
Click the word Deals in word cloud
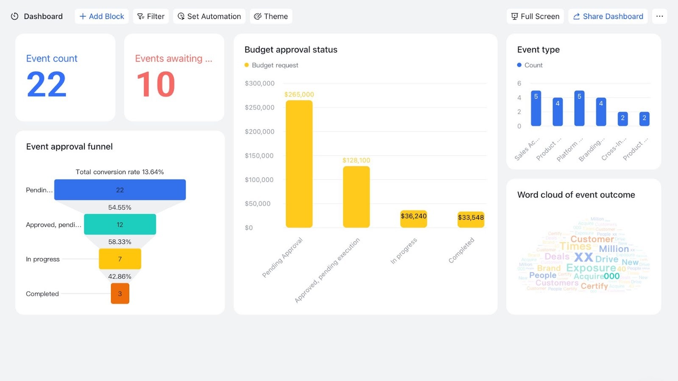point(557,257)
